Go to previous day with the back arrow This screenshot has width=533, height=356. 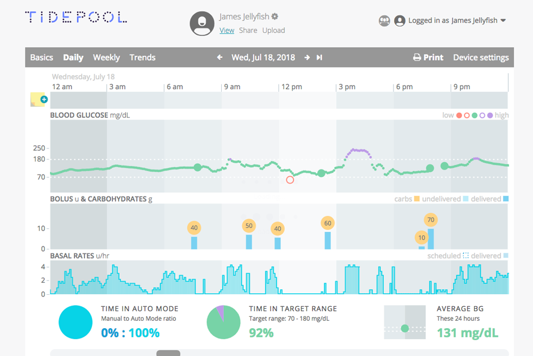click(x=219, y=57)
